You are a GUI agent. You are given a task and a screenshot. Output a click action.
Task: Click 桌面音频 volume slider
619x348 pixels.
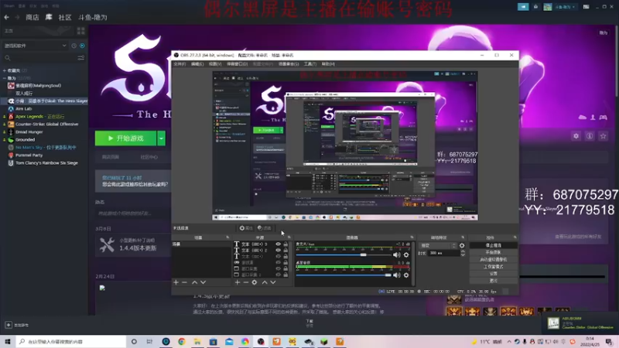[344, 275]
